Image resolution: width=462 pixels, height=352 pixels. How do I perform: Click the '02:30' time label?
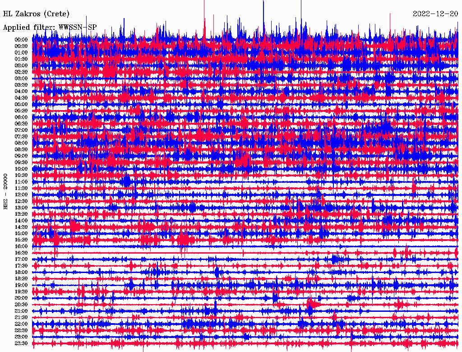pos(21,72)
